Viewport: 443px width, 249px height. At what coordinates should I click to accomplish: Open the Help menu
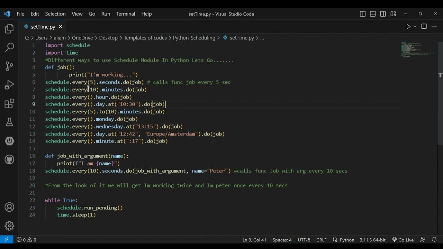pyautogui.click(x=146, y=14)
